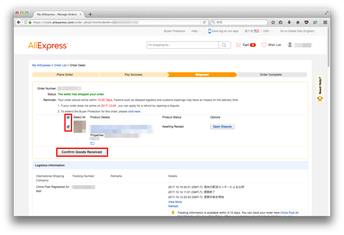Image resolution: width=344 pixels, height=235 pixels.
Task: Click View More in tracking details
Action: tap(175, 202)
